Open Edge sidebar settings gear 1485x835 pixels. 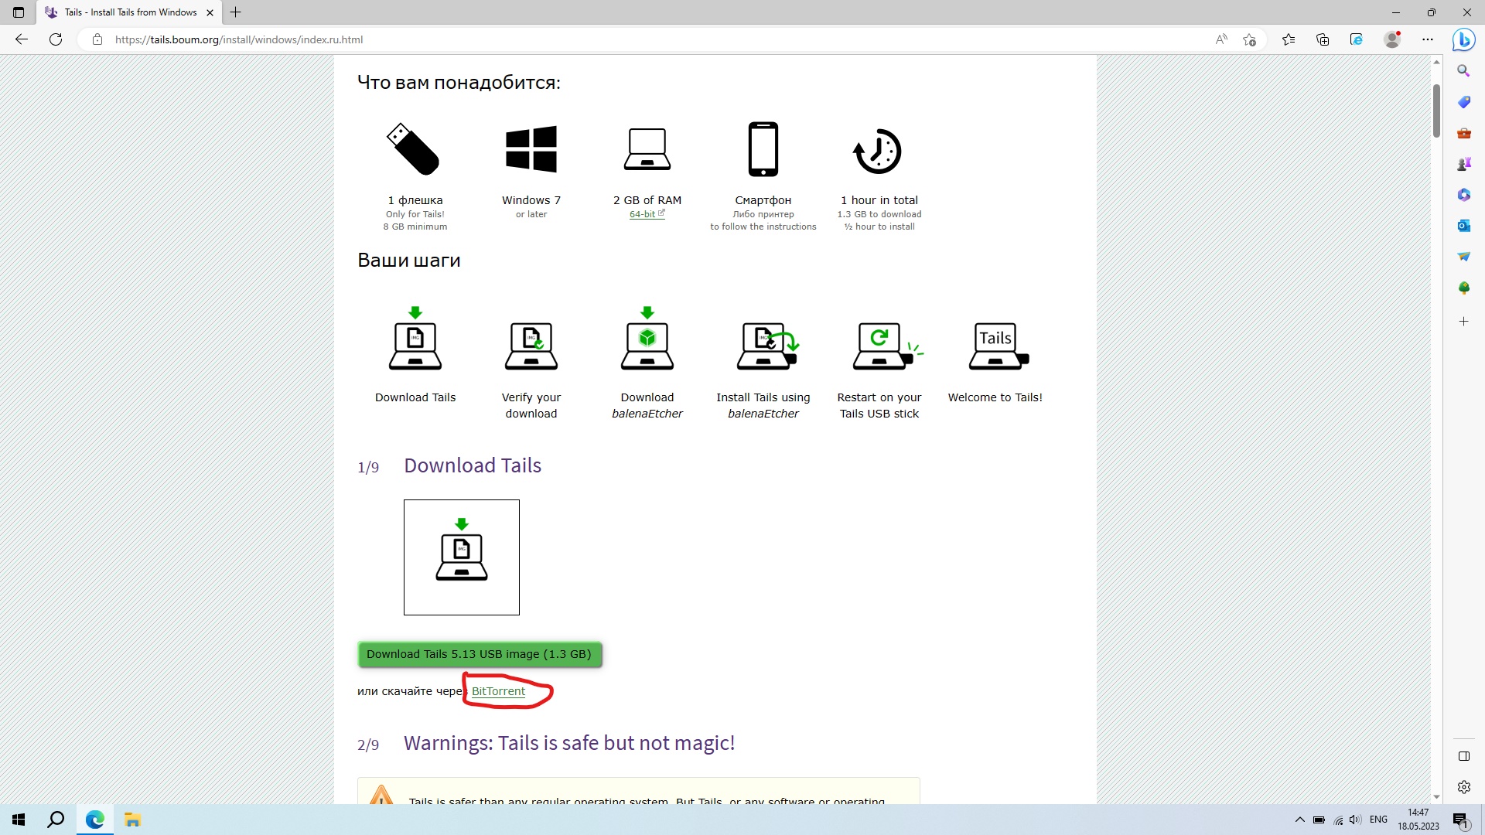(x=1463, y=787)
